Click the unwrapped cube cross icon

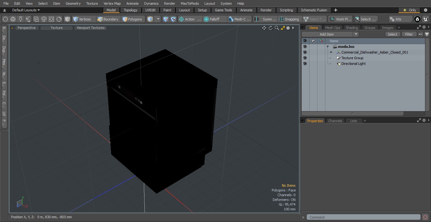pyautogui.click(x=44, y=19)
